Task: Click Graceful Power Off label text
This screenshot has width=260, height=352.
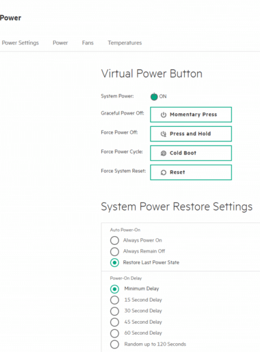Action: click(x=122, y=113)
